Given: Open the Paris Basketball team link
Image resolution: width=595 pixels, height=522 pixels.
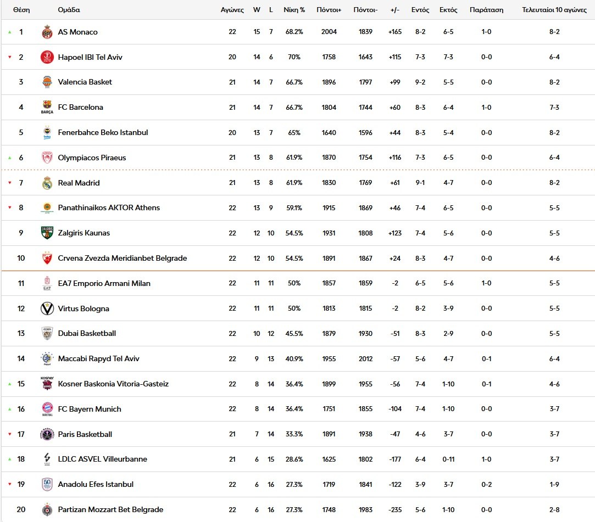Looking at the screenshot, I should tap(85, 434).
